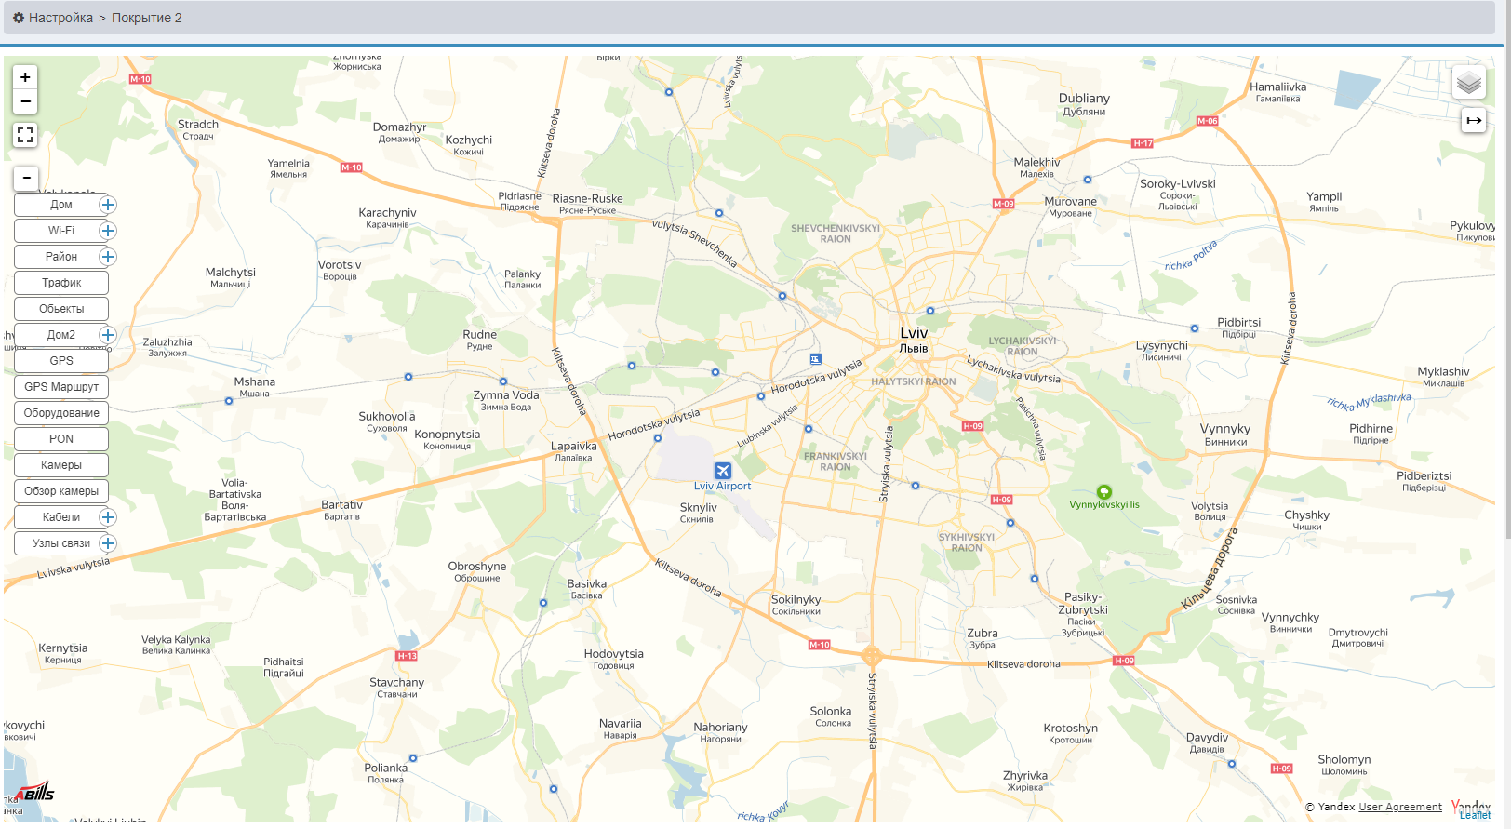Viewport: 1511px width, 829px height.
Task: Show the Камеры layer
Action: pos(61,465)
